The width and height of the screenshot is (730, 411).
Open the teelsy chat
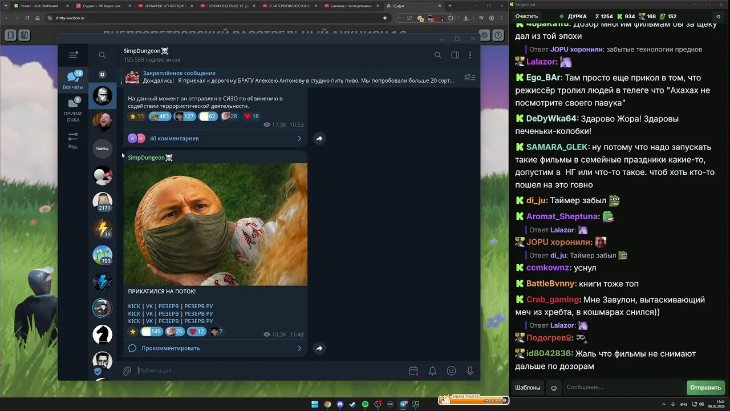[102, 148]
